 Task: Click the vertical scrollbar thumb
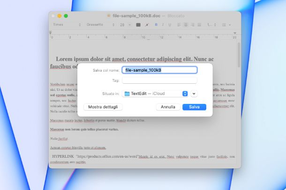tap(239, 55)
